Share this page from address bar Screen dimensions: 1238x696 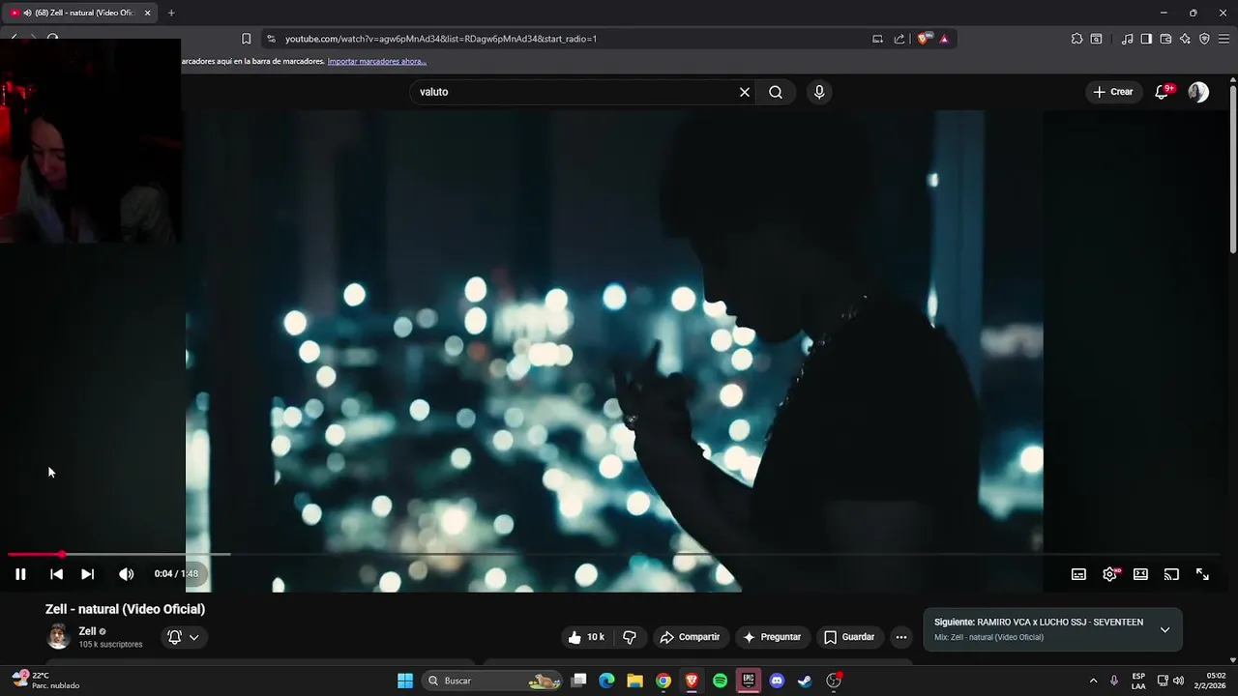click(899, 39)
